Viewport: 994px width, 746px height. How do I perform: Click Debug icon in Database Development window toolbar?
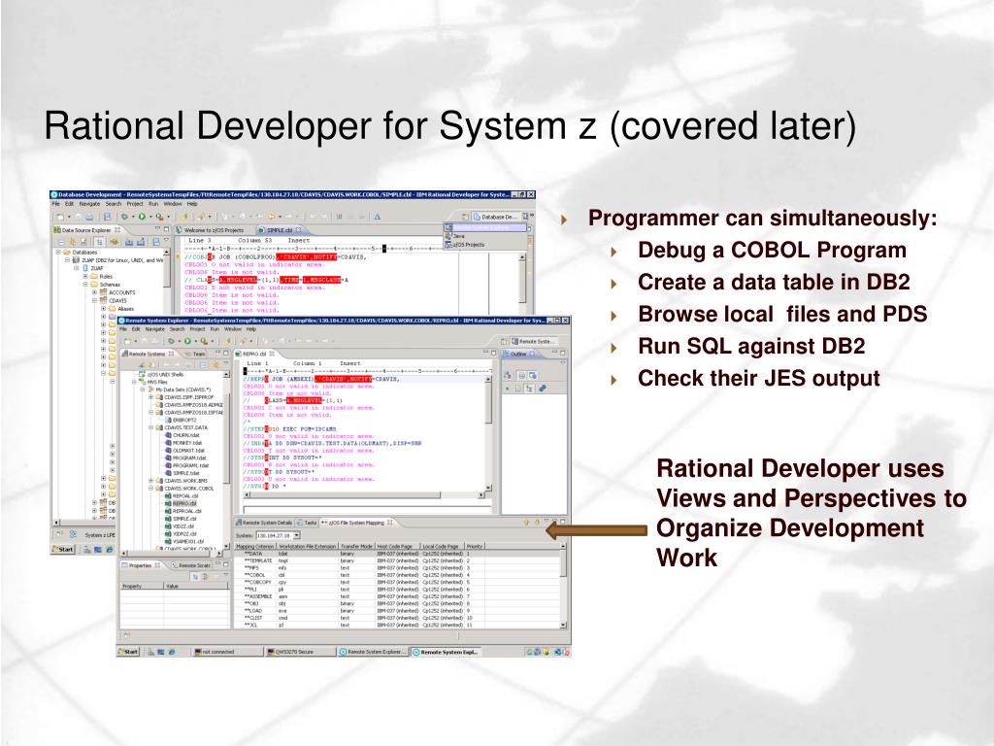[124, 217]
